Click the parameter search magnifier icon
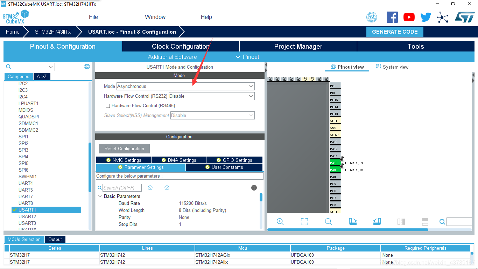Viewport: 478px width, 269px height. click(100, 188)
